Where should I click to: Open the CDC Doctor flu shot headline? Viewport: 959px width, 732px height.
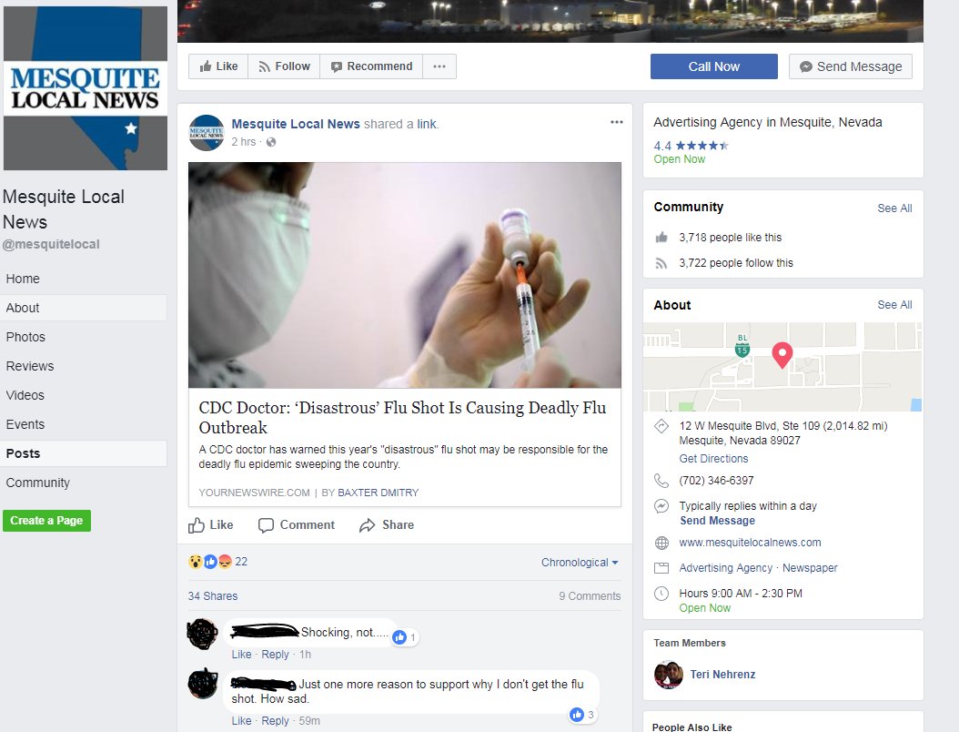click(402, 417)
